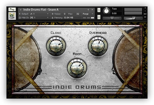Expand the instrument name dropdown triangle
Screen dimensions: 154x105
tap(21, 10)
